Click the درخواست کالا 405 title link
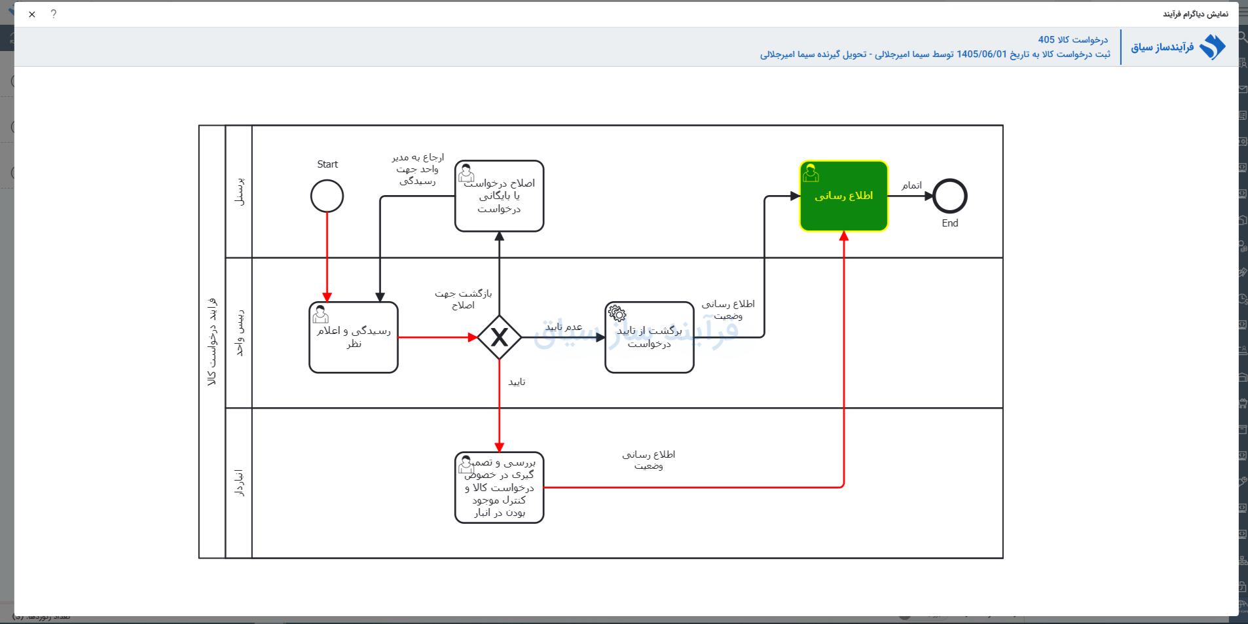 [1073, 39]
